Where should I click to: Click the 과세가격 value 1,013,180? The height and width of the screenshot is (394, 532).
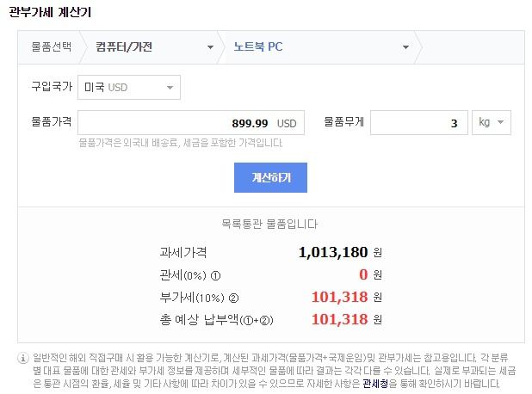pyautogui.click(x=333, y=252)
